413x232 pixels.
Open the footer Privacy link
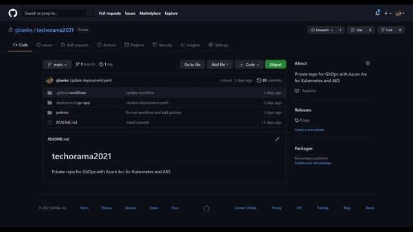coord(106,208)
